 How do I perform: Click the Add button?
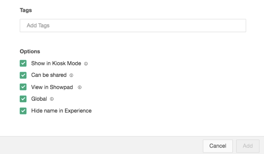point(248,146)
